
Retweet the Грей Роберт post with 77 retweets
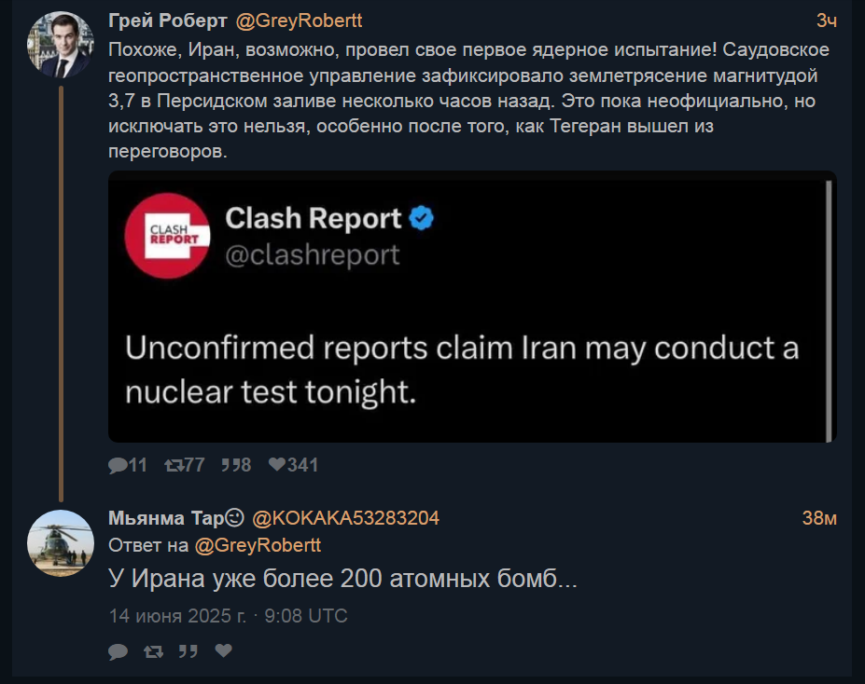pos(185,465)
